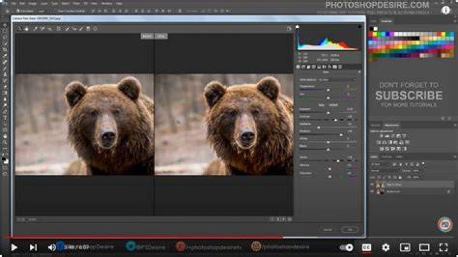Open the layer Fill dropdown

point(416,177)
